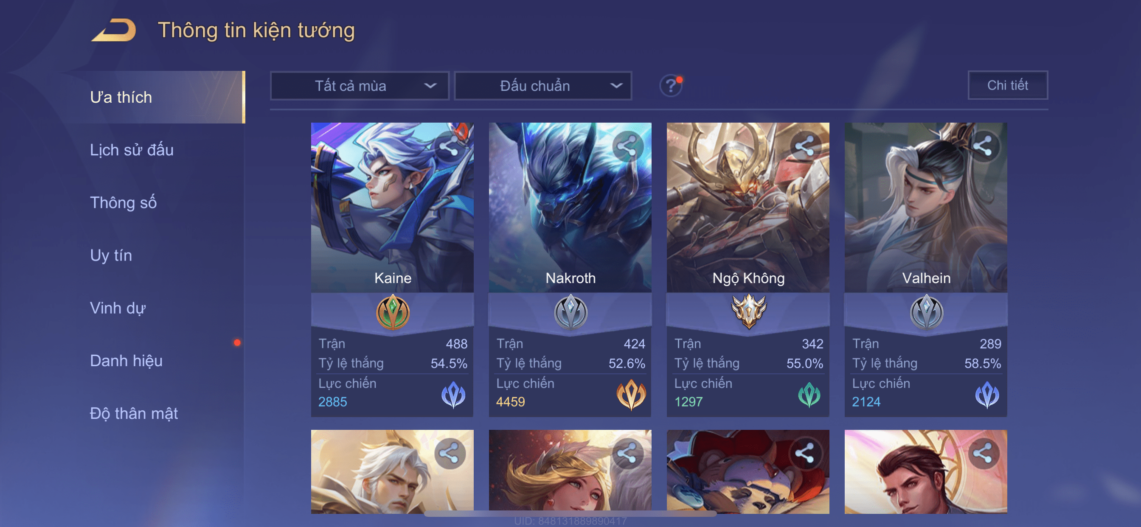
Task: Share the Nakroth hero card
Action: pos(627,146)
